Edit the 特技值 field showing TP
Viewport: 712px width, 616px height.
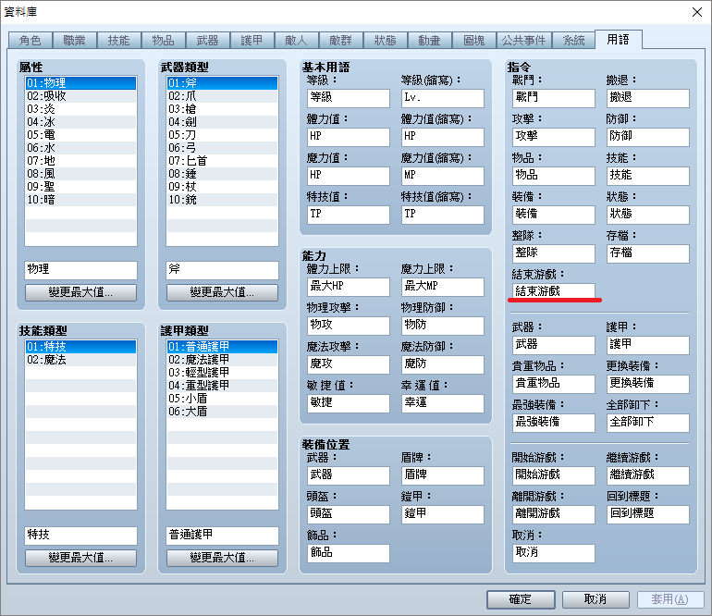(x=349, y=215)
